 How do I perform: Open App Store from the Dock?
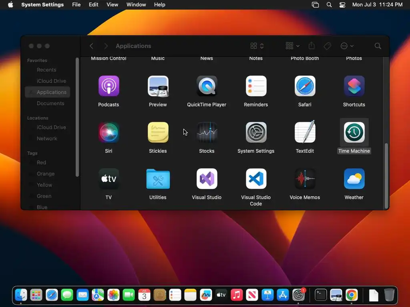[x=283, y=295]
